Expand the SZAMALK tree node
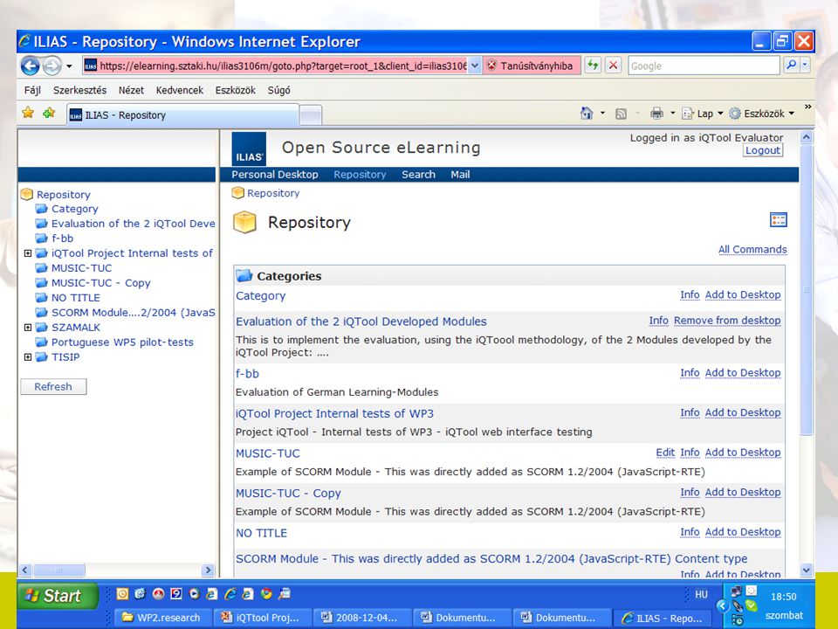This screenshot has height=629, width=838. [x=28, y=328]
